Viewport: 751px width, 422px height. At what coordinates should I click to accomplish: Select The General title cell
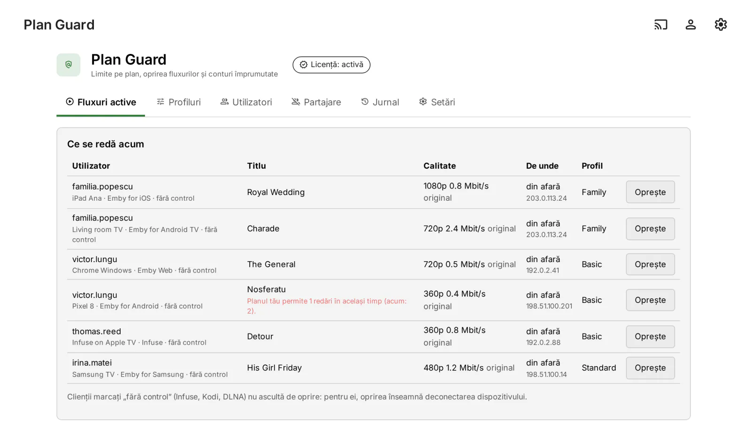pyautogui.click(x=271, y=264)
